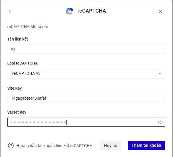Open the reCAPTCHA guide link
The height and width of the screenshot is (157, 173).
pos(81,146)
